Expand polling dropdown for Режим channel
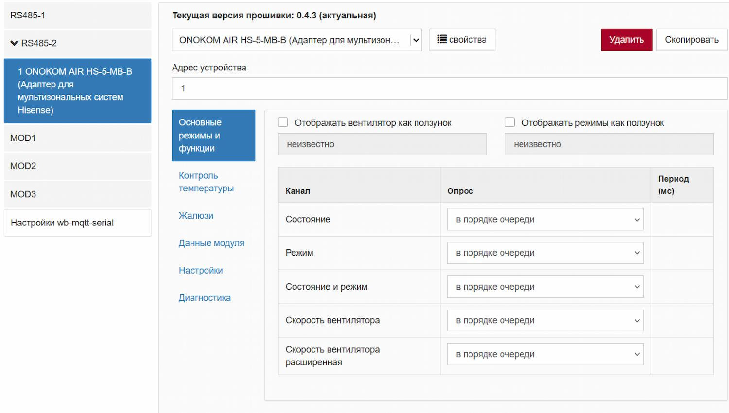This screenshot has width=729, height=413. [545, 253]
